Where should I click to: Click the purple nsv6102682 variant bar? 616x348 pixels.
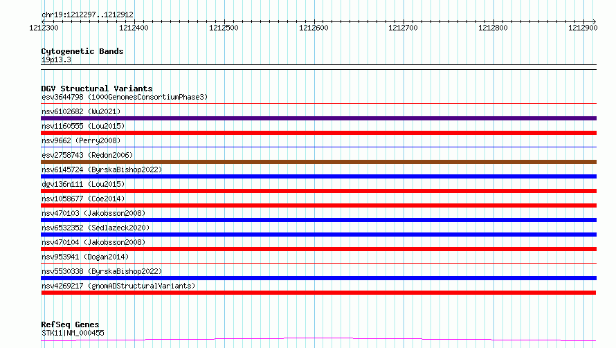(318, 118)
